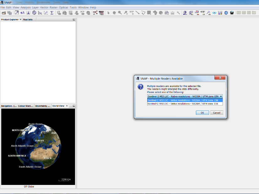The image size is (259, 194).
Task: Open the Histogram tool icon
Action: (28, 13)
